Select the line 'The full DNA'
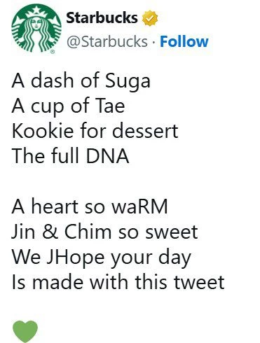 click(70, 155)
